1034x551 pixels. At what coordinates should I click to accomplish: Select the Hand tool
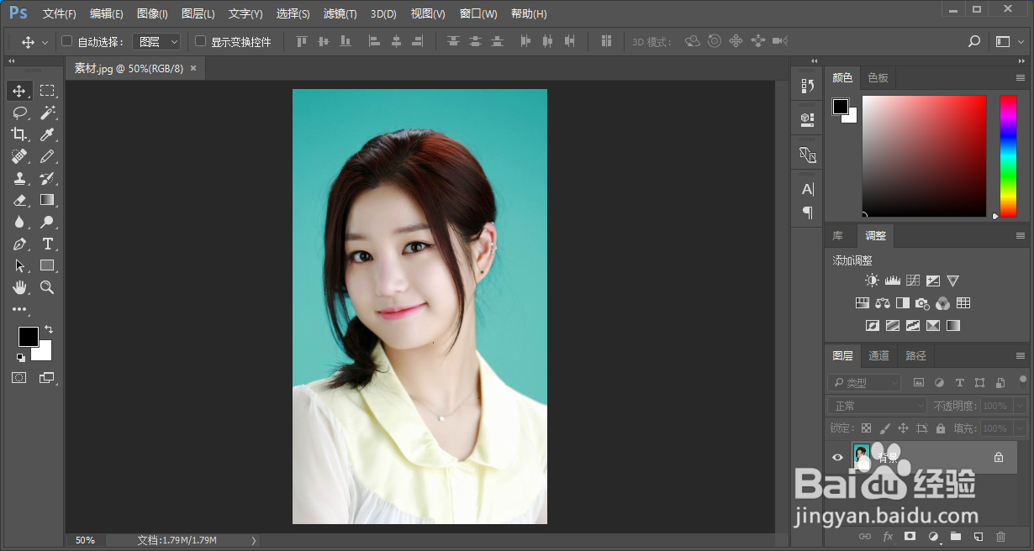[x=19, y=287]
